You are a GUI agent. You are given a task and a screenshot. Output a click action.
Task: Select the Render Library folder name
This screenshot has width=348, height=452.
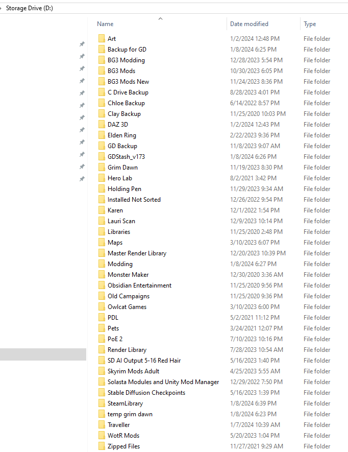(127, 350)
